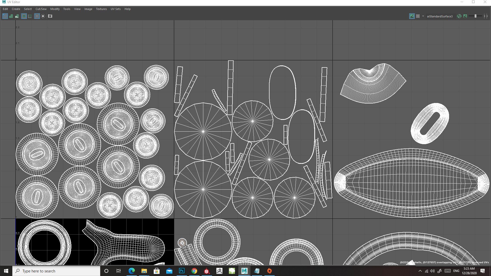Screen dimensions: 491x276
Task: Launch Microsoft Edge from taskbar
Action: [131, 271]
